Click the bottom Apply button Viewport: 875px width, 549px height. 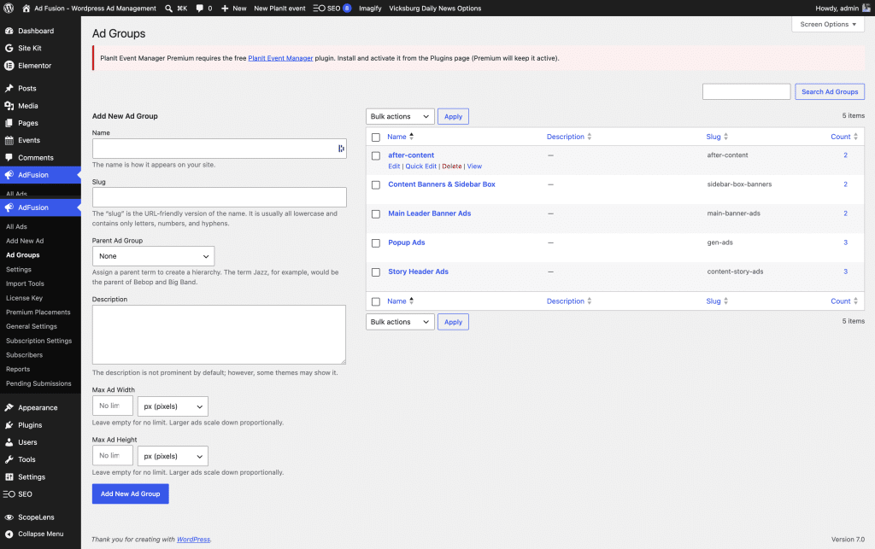click(x=453, y=322)
